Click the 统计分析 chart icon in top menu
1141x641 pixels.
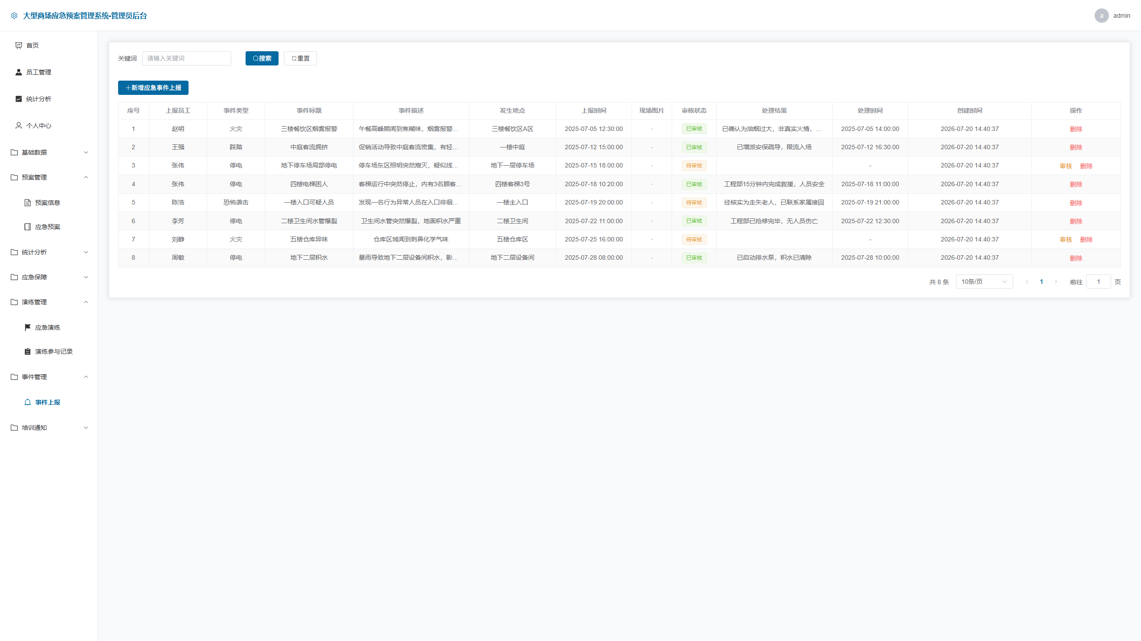coord(19,99)
